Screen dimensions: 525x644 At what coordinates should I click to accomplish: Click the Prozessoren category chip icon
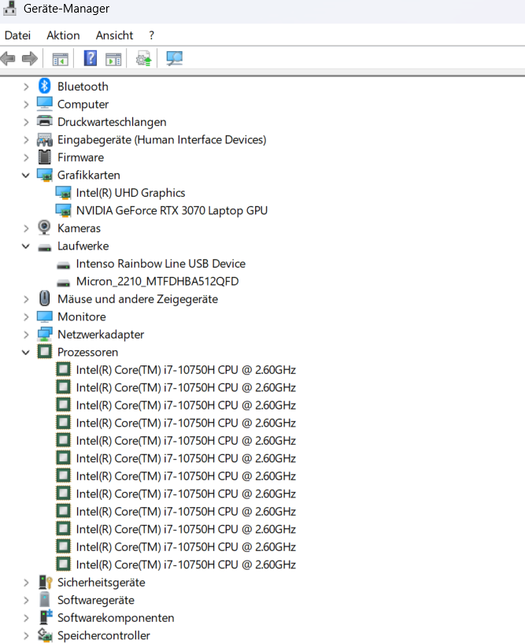pyautogui.click(x=44, y=352)
